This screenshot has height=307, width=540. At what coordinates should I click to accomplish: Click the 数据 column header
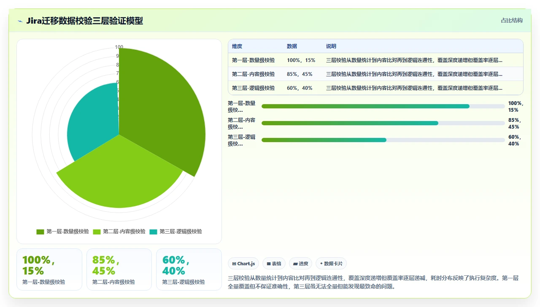pyautogui.click(x=292, y=46)
